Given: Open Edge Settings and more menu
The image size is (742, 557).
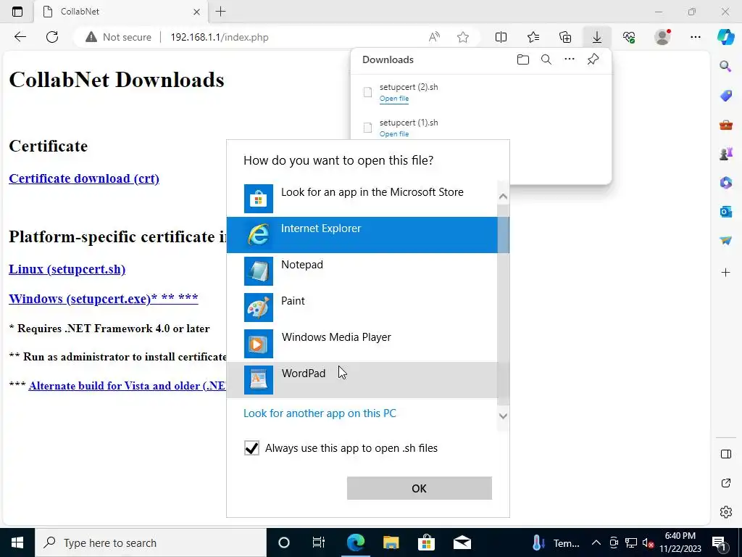Looking at the screenshot, I should point(695,37).
